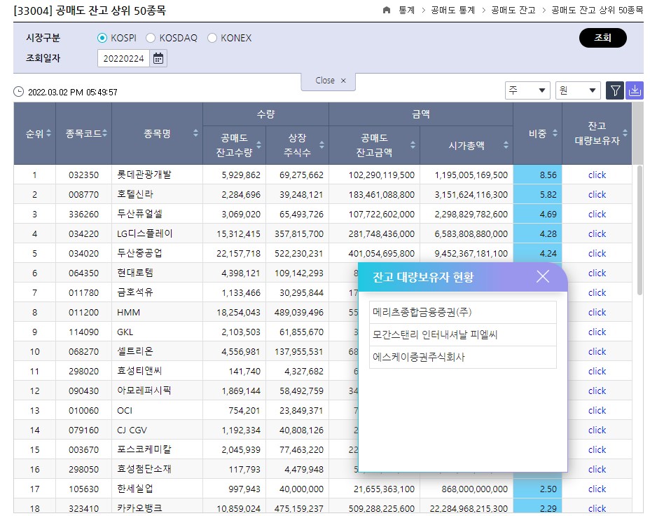Sort by 시가총액 column arrows
Viewport: 650px width, 516px height.
506,144
